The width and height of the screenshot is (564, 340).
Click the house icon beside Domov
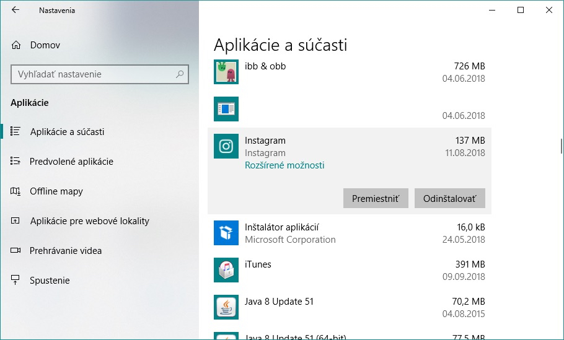[x=16, y=45]
